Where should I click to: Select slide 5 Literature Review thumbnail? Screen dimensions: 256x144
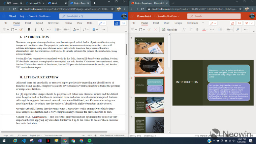click(149, 125)
